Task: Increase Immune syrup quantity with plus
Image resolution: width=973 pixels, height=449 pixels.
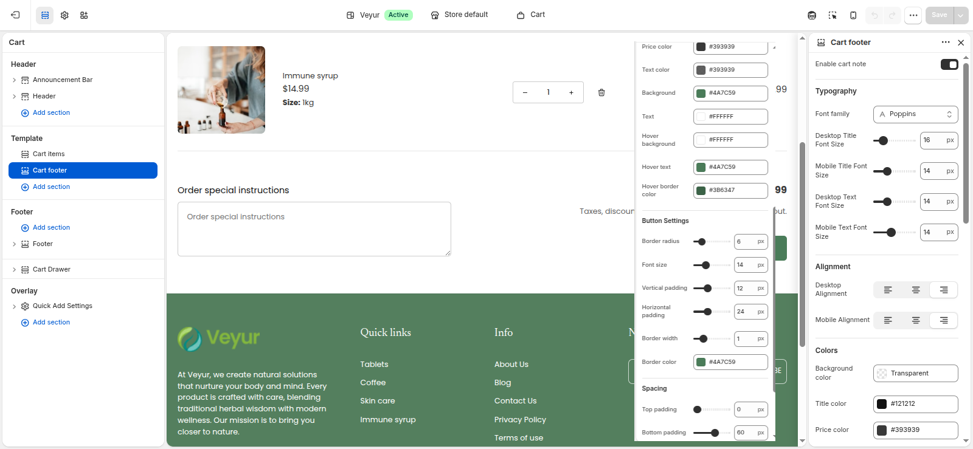Action: pos(571,92)
